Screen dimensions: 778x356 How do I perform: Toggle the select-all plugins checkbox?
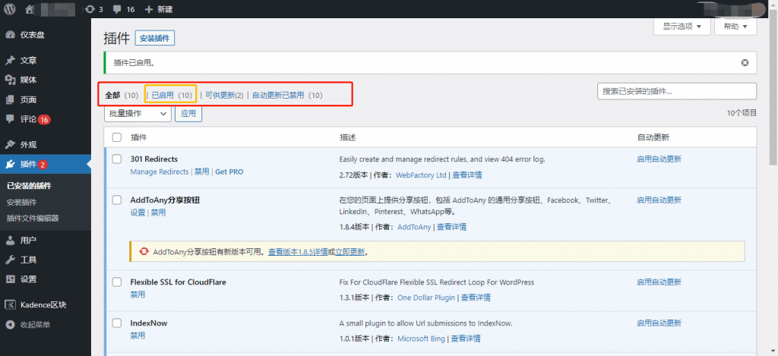[x=116, y=137]
